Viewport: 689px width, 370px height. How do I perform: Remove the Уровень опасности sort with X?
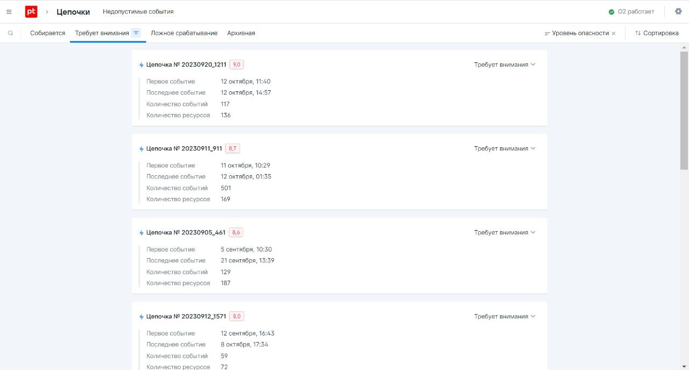(x=614, y=33)
